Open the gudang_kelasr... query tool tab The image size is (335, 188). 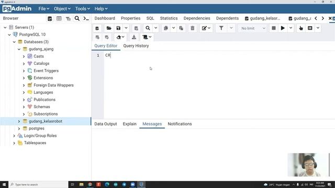(x=262, y=18)
